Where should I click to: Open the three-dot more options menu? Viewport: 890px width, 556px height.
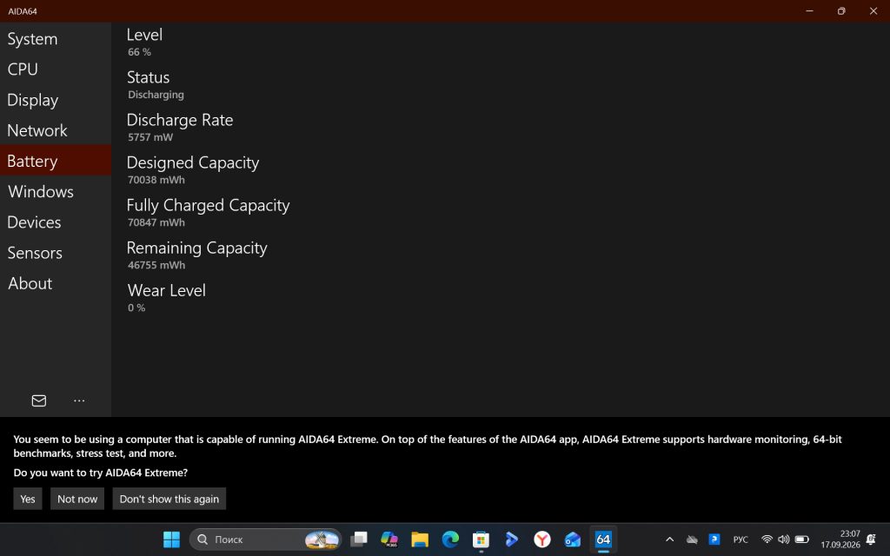click(79, 400)
